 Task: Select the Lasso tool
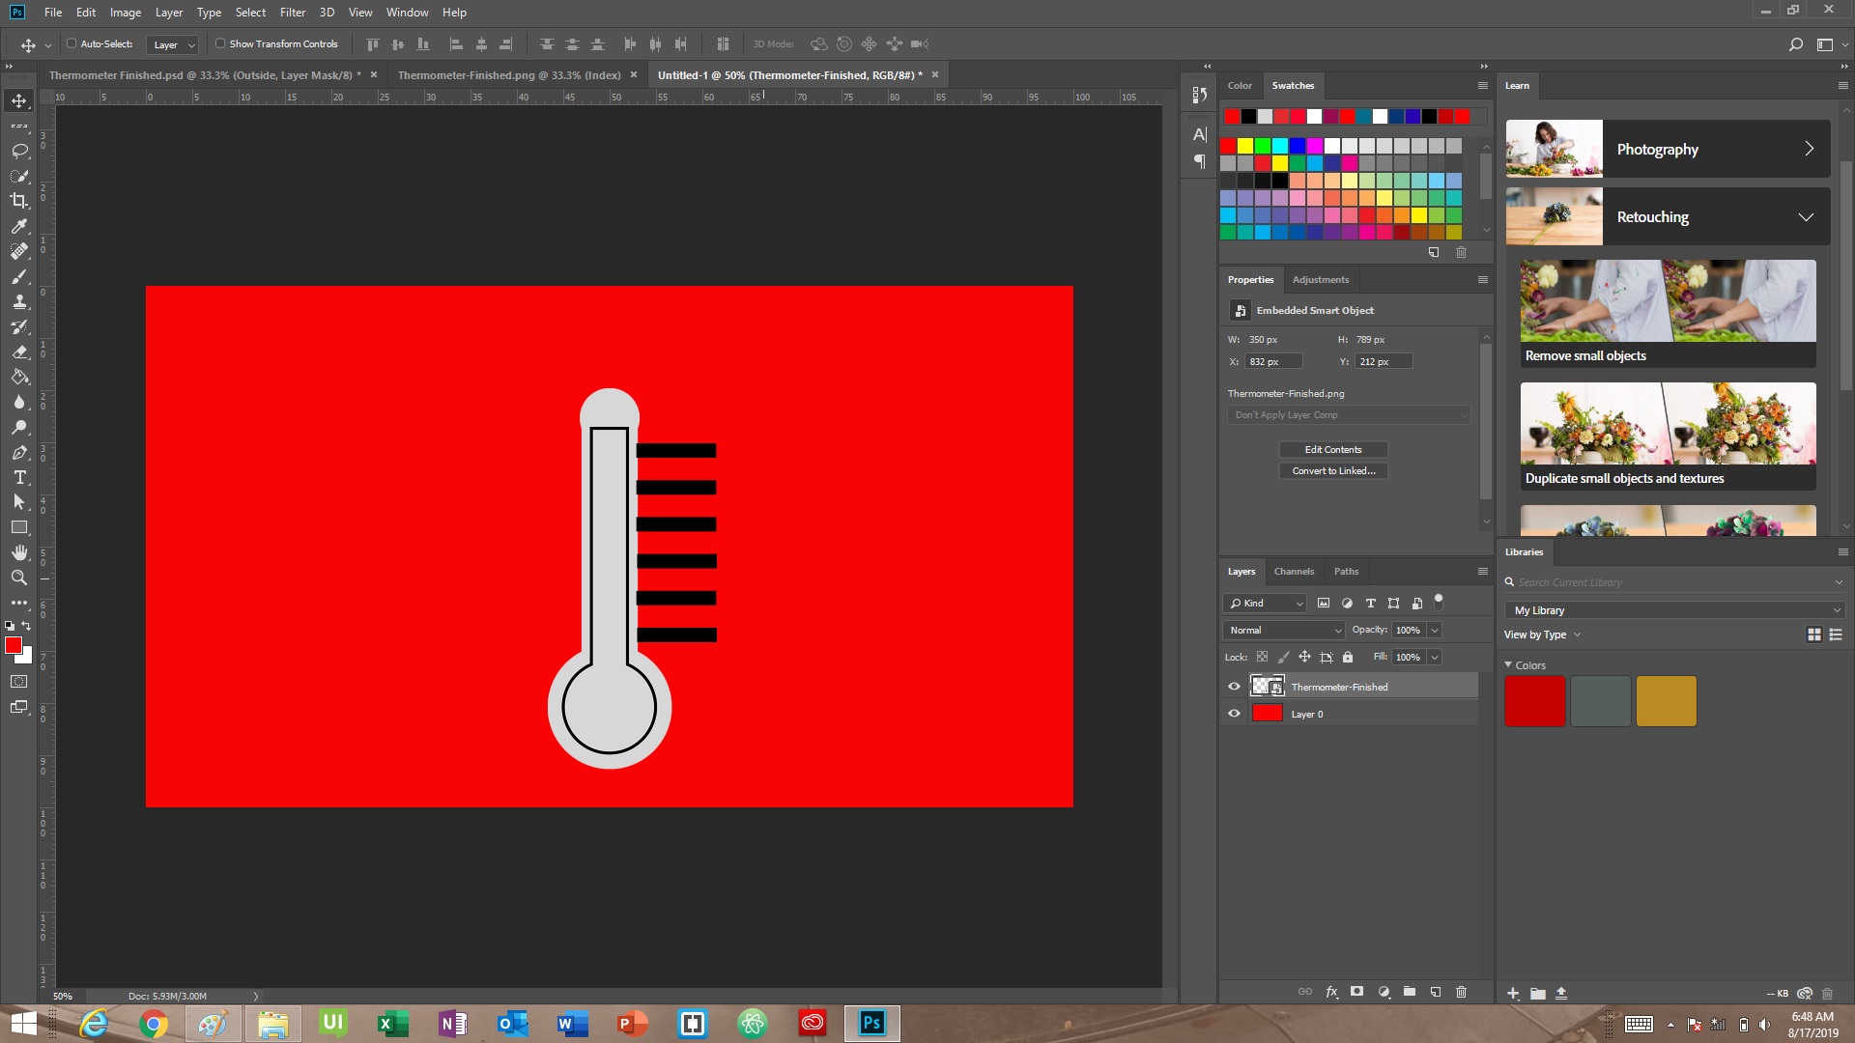19,151
